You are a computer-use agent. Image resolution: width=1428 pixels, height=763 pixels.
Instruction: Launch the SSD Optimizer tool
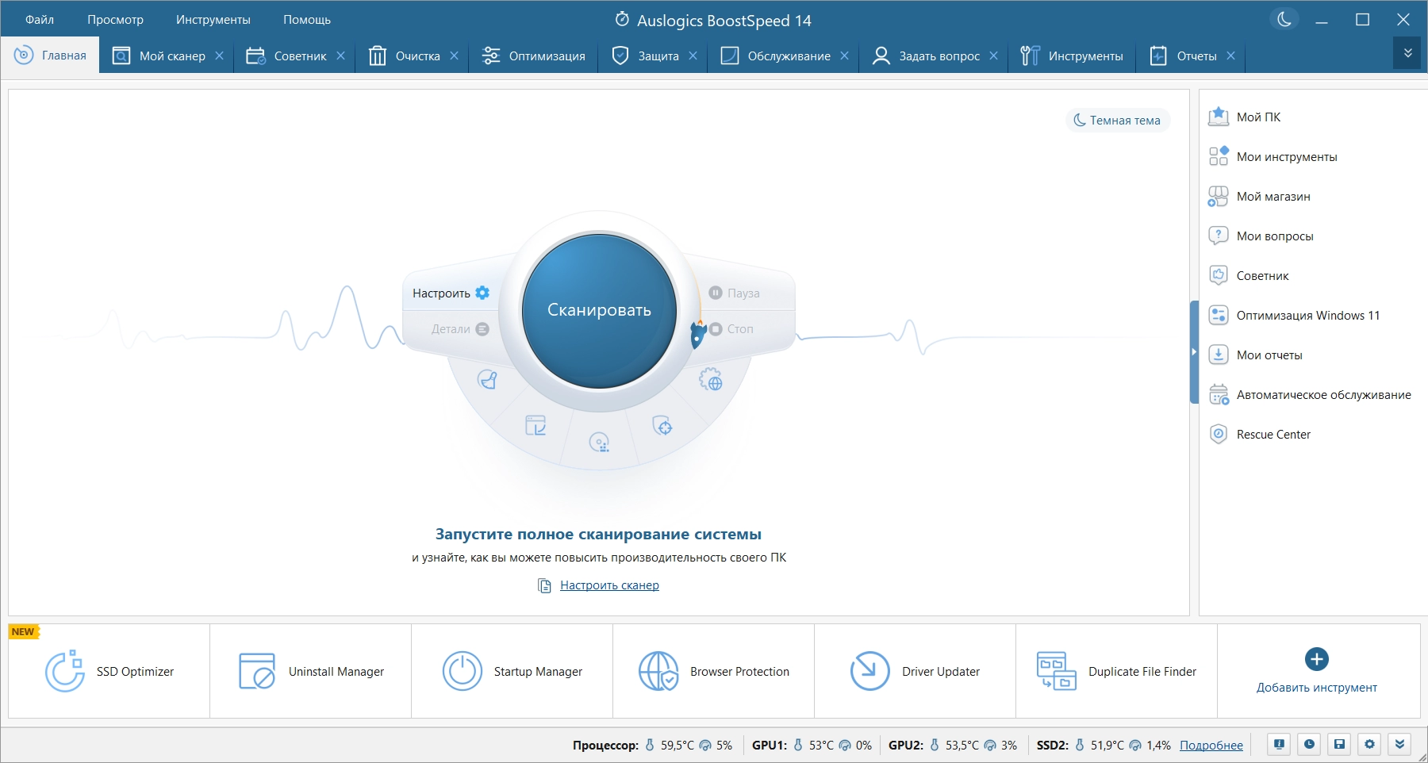[x=109, y=671]
